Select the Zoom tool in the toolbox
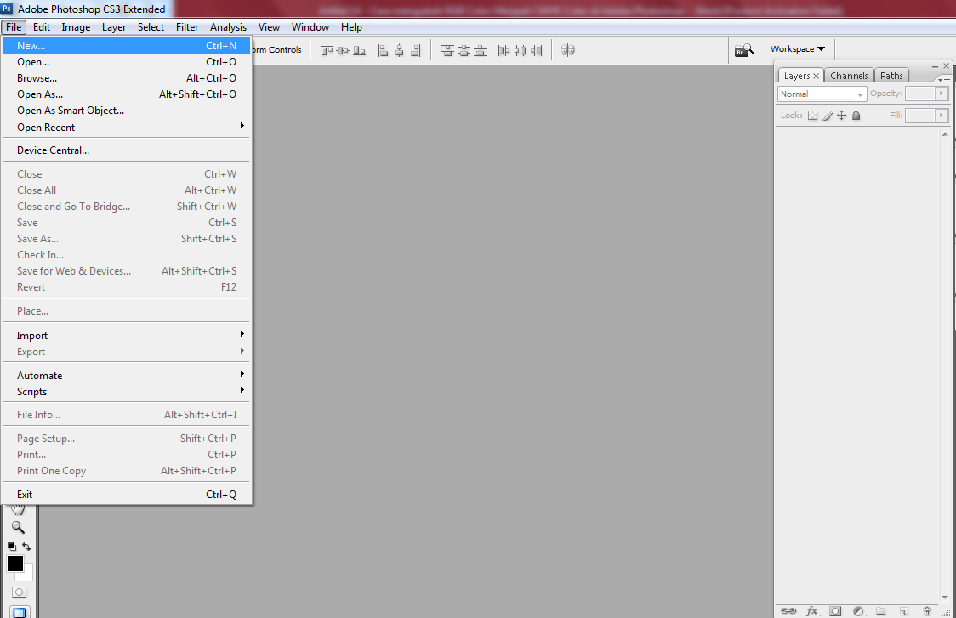The image size is (956, 618). tap(19, 527)
